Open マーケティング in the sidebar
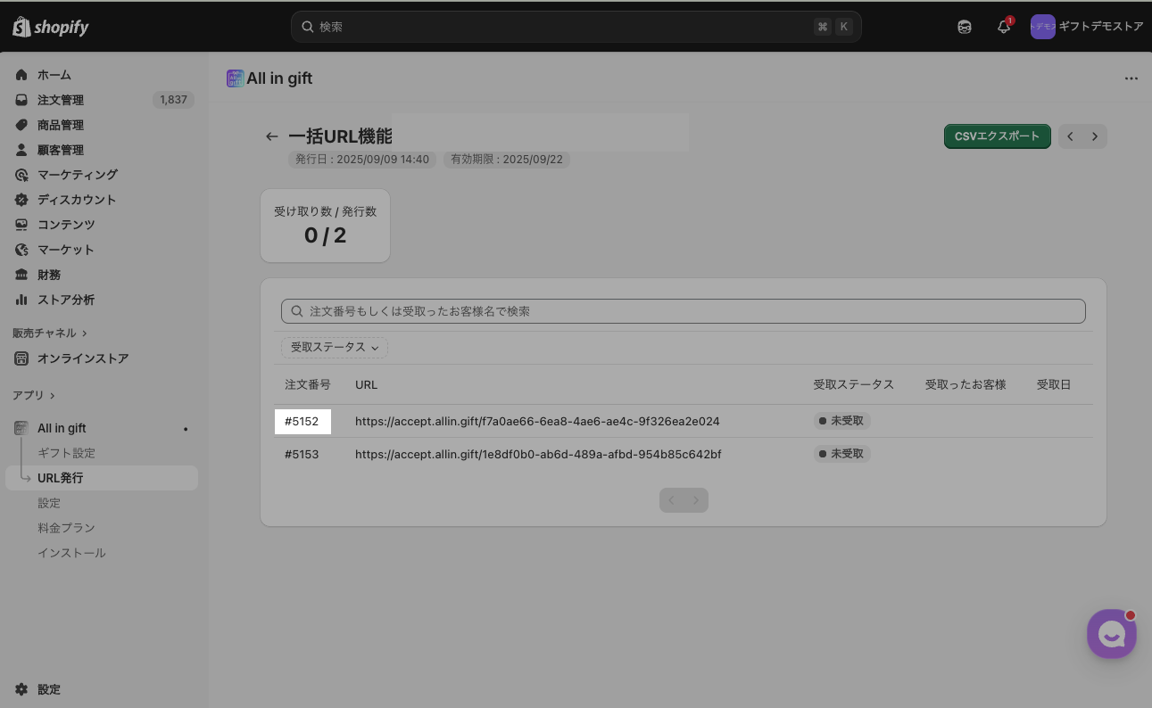This screenshot has height=708, width=1152. [x=78, y=175]
